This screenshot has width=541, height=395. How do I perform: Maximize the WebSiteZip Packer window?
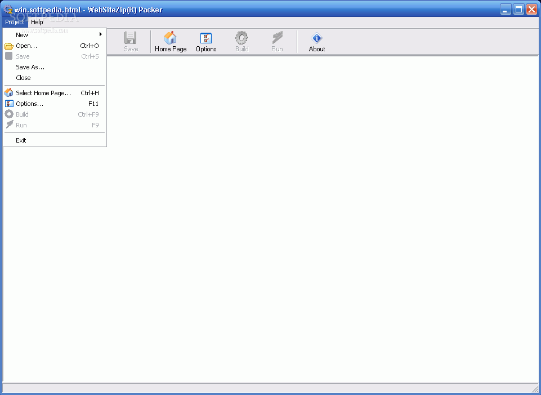tap(518, 10)
